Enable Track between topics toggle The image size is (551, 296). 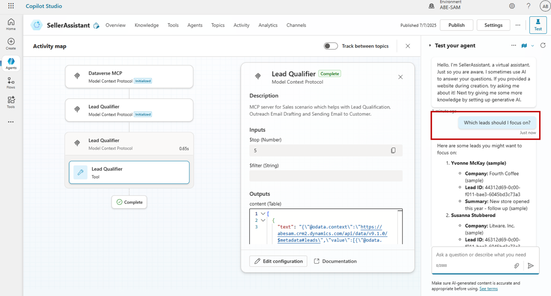click(x=331, y=46)
